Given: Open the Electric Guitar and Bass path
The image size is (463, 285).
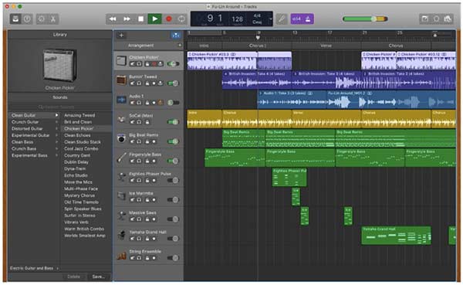Looking at the screenshot, I should coord(34,268).
